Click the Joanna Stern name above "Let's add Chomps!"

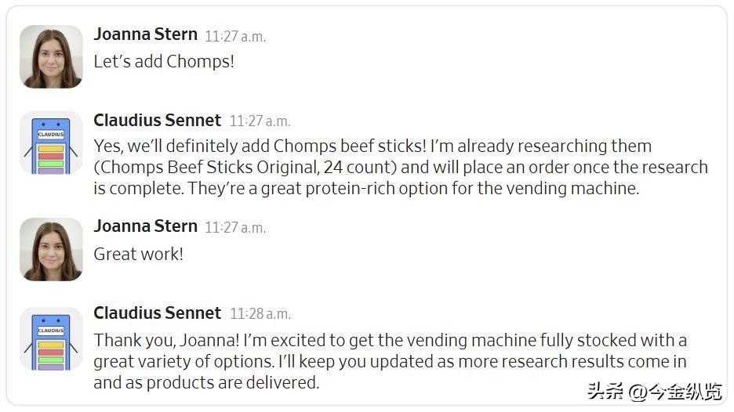point(145,34)
